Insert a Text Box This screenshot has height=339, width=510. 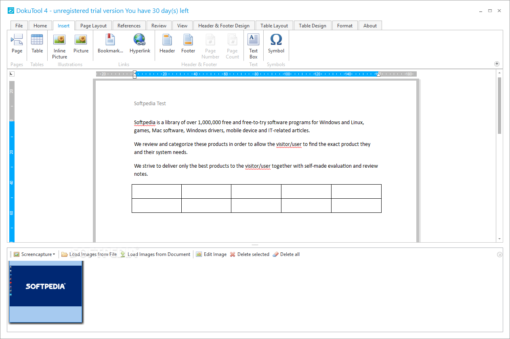click(x=253, y=46)
